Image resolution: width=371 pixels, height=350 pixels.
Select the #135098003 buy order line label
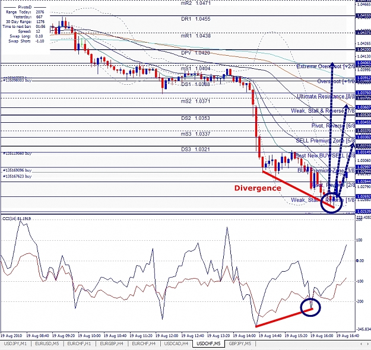[x=17, y=81]
